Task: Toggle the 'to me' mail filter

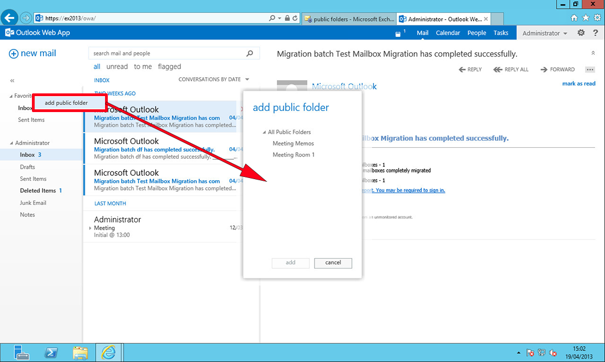Action: [142, 66]
